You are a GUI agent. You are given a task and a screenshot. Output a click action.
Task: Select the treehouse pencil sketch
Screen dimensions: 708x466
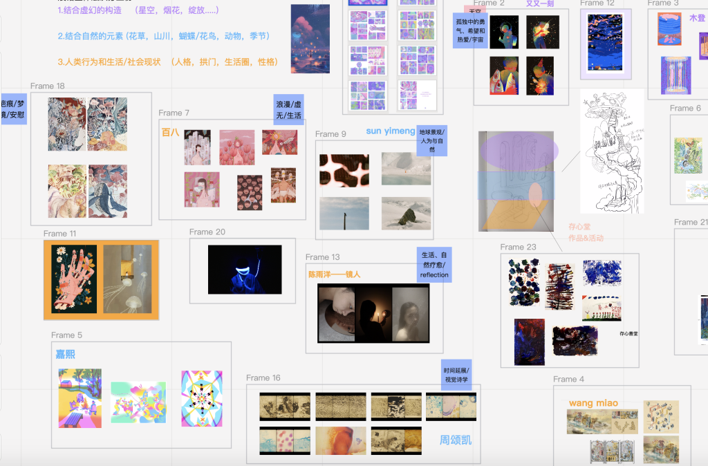coord(611,156)
